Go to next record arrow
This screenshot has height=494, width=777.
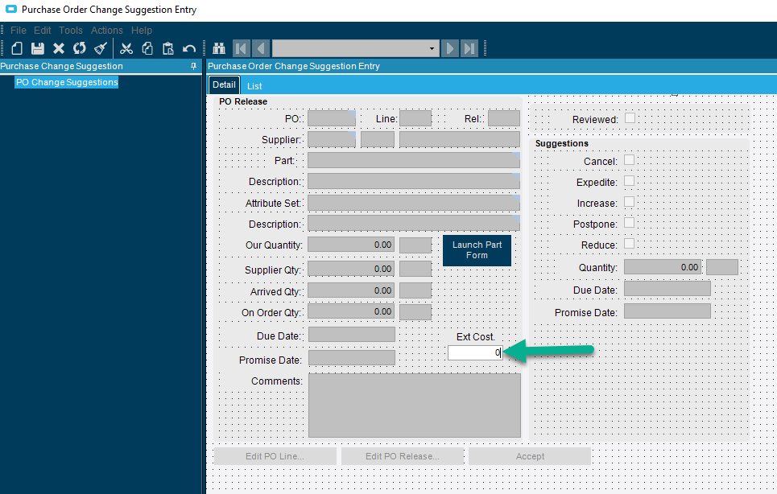tap(449, 48)
